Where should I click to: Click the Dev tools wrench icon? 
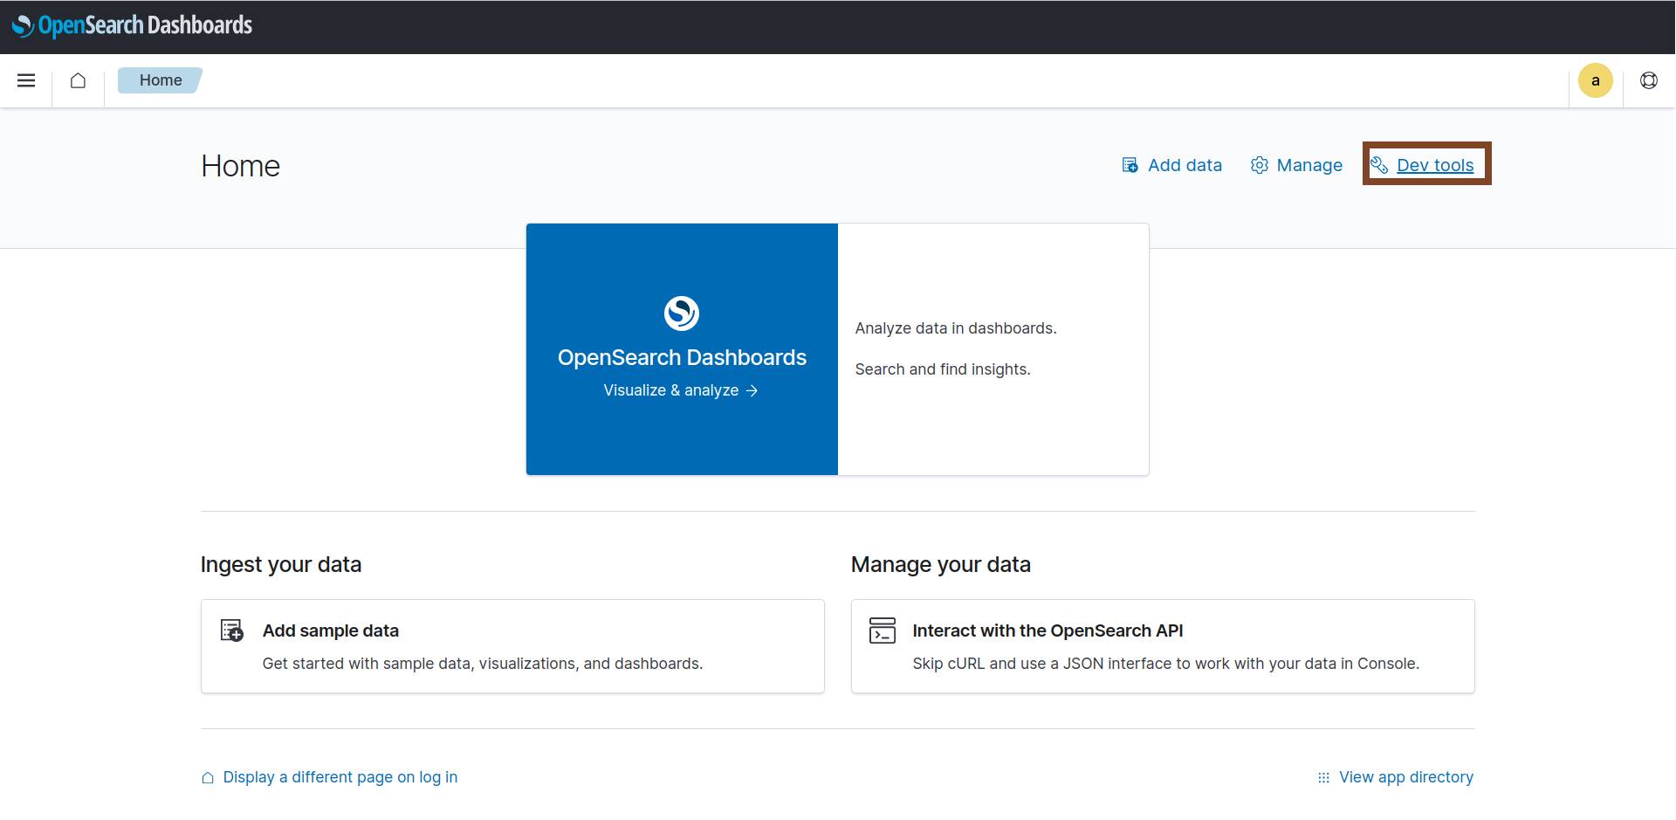click(x=1379, y=165)
